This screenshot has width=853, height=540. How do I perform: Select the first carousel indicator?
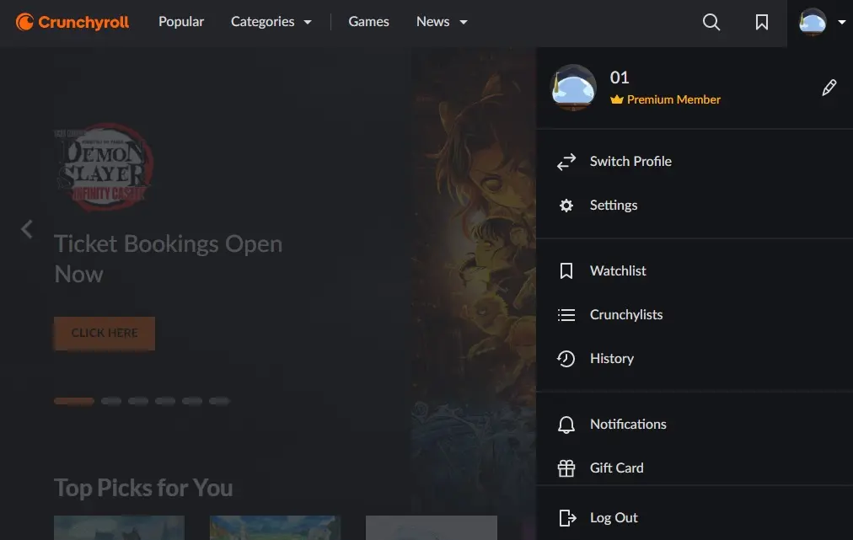(x=74, y=401)
